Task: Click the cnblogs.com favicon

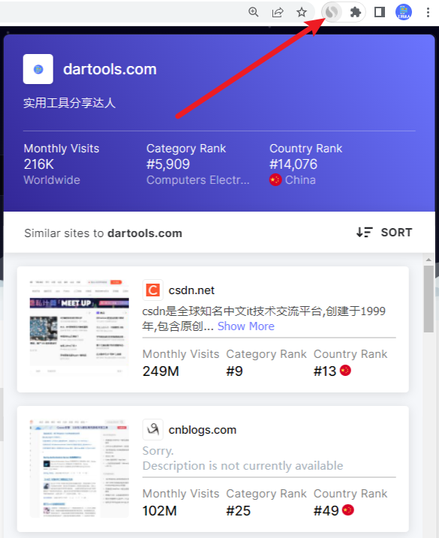Action: [x=153, y=430]
